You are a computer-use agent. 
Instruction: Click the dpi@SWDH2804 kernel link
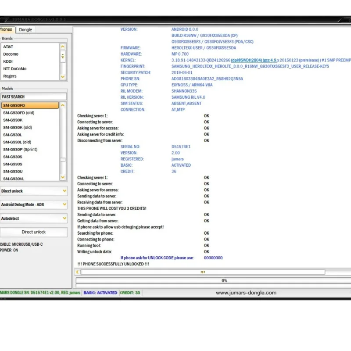[x=246, y=60]
